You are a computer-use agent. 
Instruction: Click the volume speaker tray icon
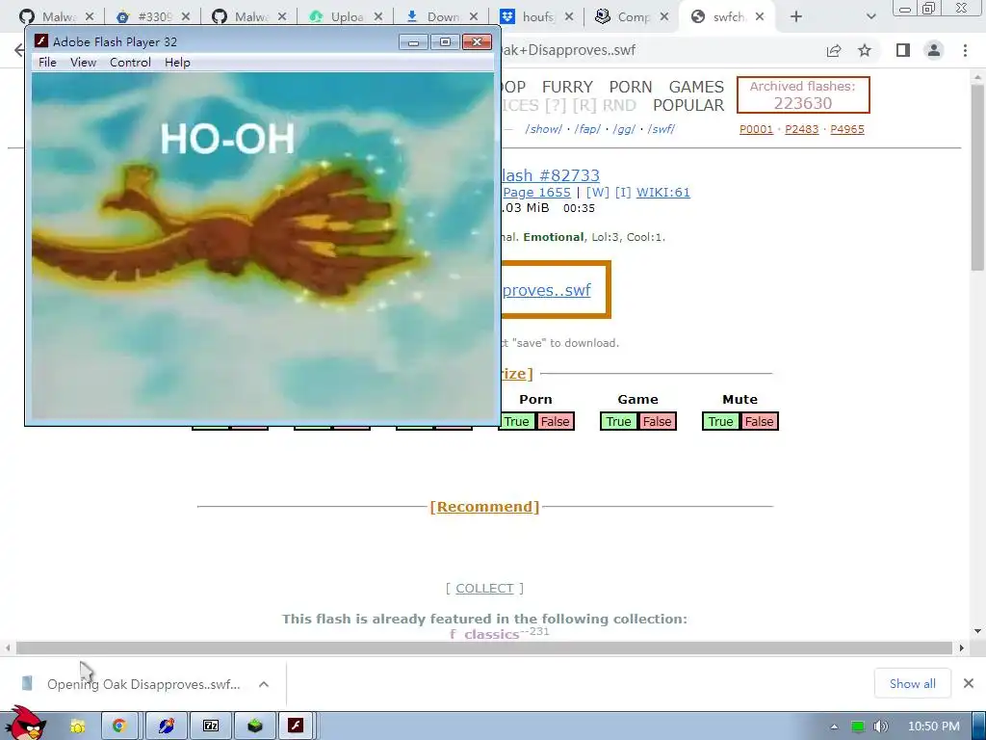click(881, 727)
